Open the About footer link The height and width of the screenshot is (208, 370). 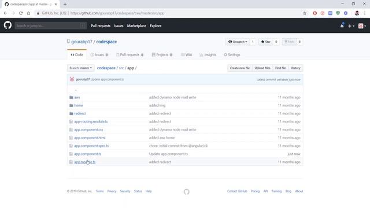coord(299,191)
